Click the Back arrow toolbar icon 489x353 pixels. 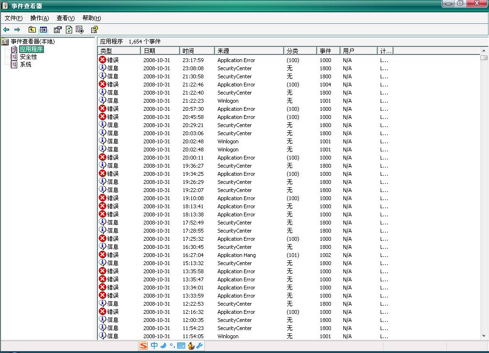pyautogui.click(x=6, y=30)
